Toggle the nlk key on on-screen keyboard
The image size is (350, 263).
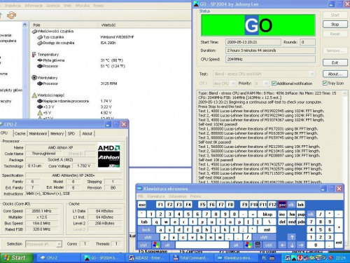point(311,214)
